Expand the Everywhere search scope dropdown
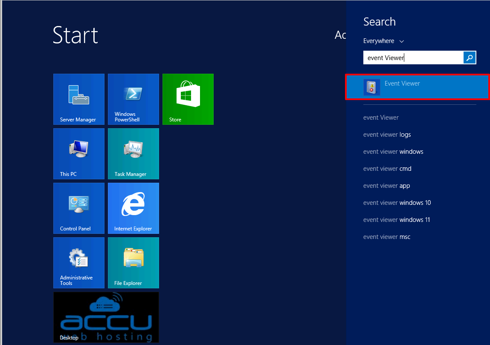 click(384, 41)
